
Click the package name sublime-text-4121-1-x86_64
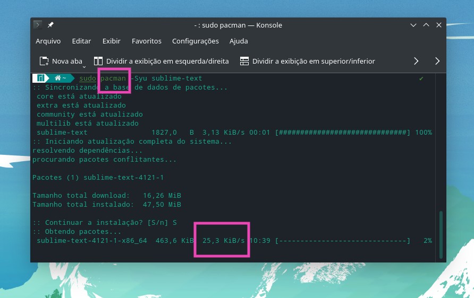point(92,241)
